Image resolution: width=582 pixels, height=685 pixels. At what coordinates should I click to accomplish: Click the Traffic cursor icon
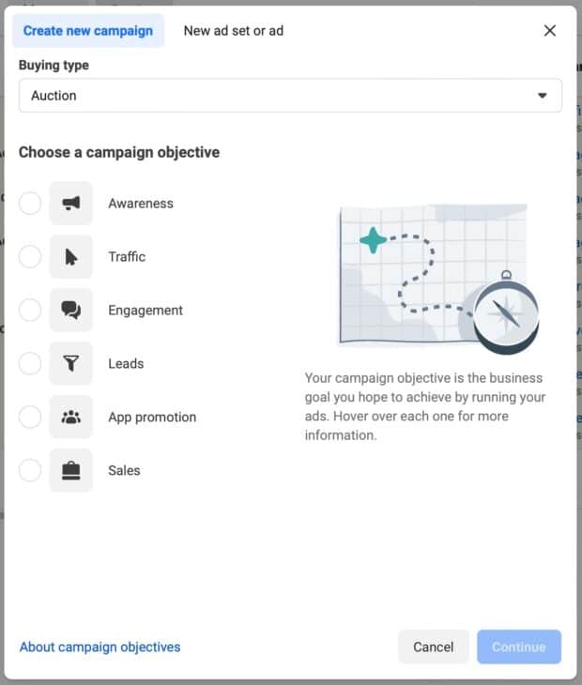coord(71,257)
